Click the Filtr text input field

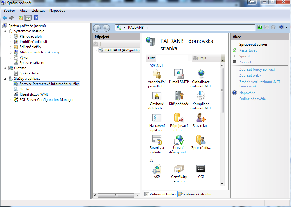tap(173, 58)
